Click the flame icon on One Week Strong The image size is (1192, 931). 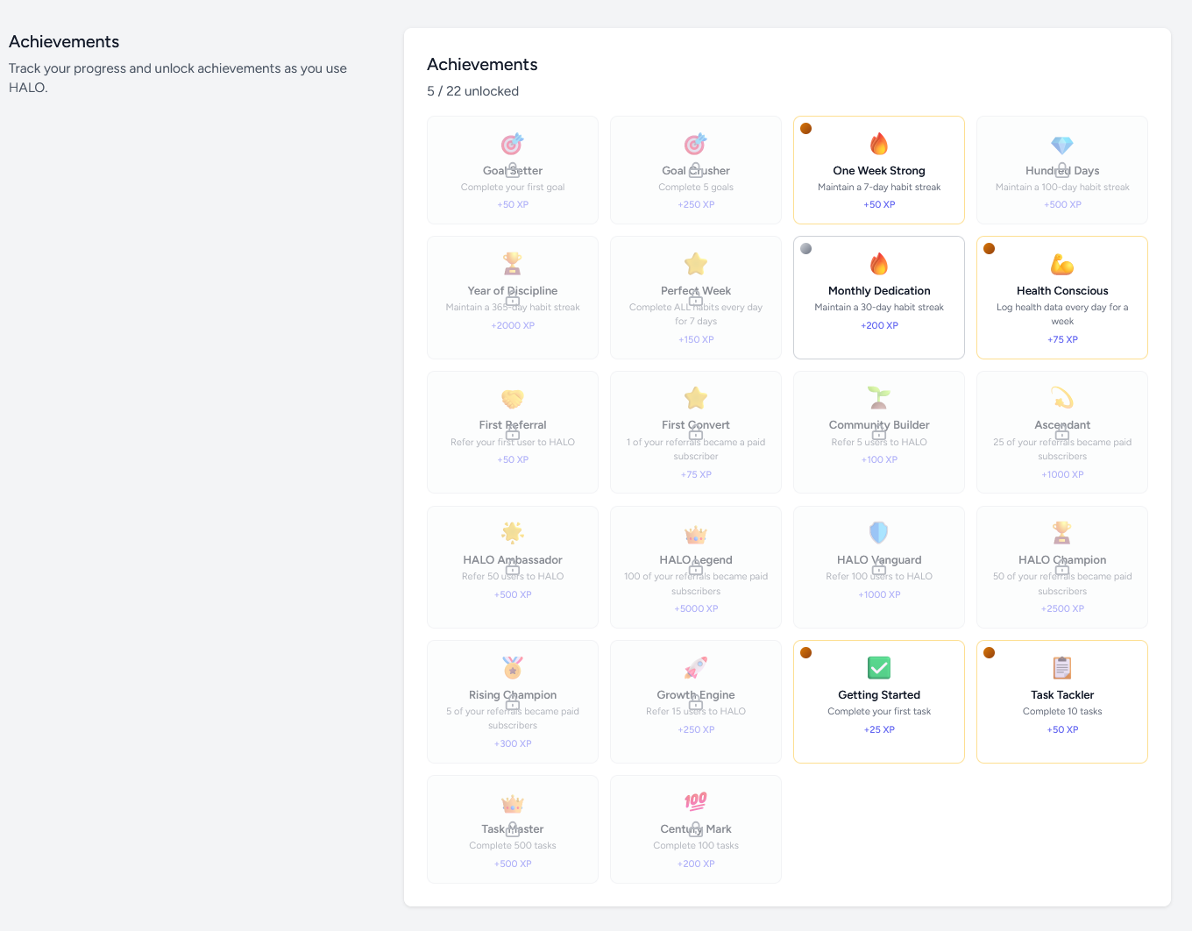878,144
